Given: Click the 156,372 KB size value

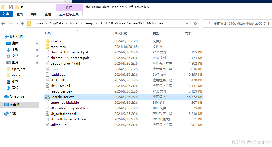Looking at the screenshot, I should [193, 97].
